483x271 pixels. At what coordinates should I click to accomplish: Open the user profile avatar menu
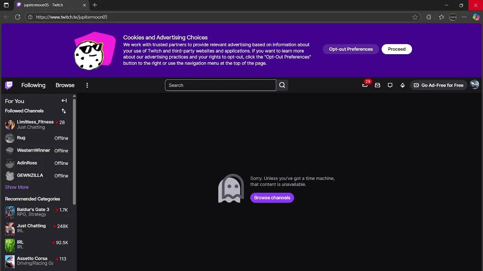[475, 85]
